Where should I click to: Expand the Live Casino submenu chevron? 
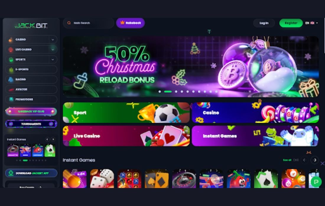(53, 49)
